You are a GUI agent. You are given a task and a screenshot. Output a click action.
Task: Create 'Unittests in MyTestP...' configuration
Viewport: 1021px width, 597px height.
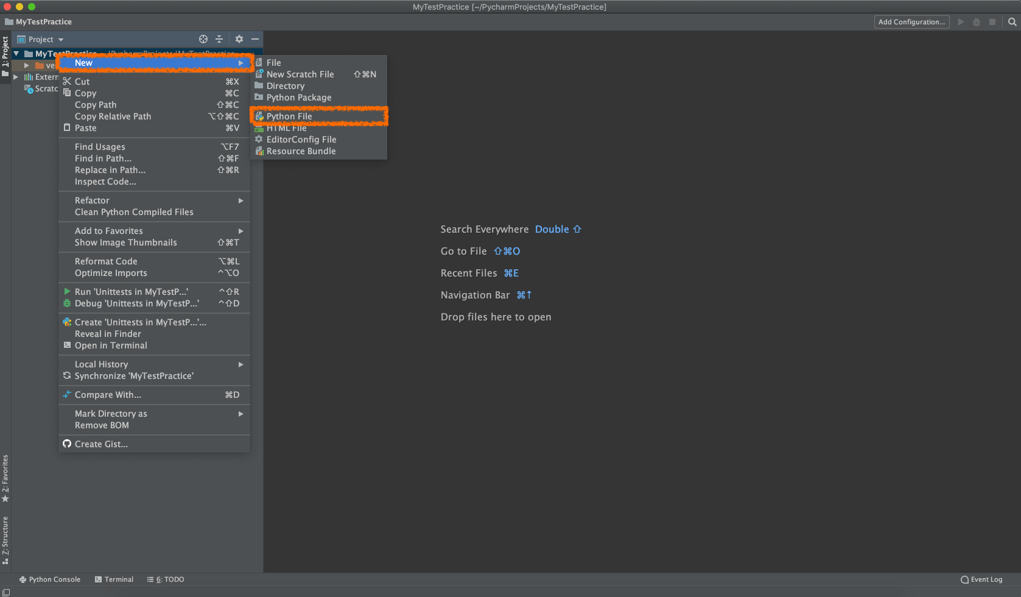[154, 322]
